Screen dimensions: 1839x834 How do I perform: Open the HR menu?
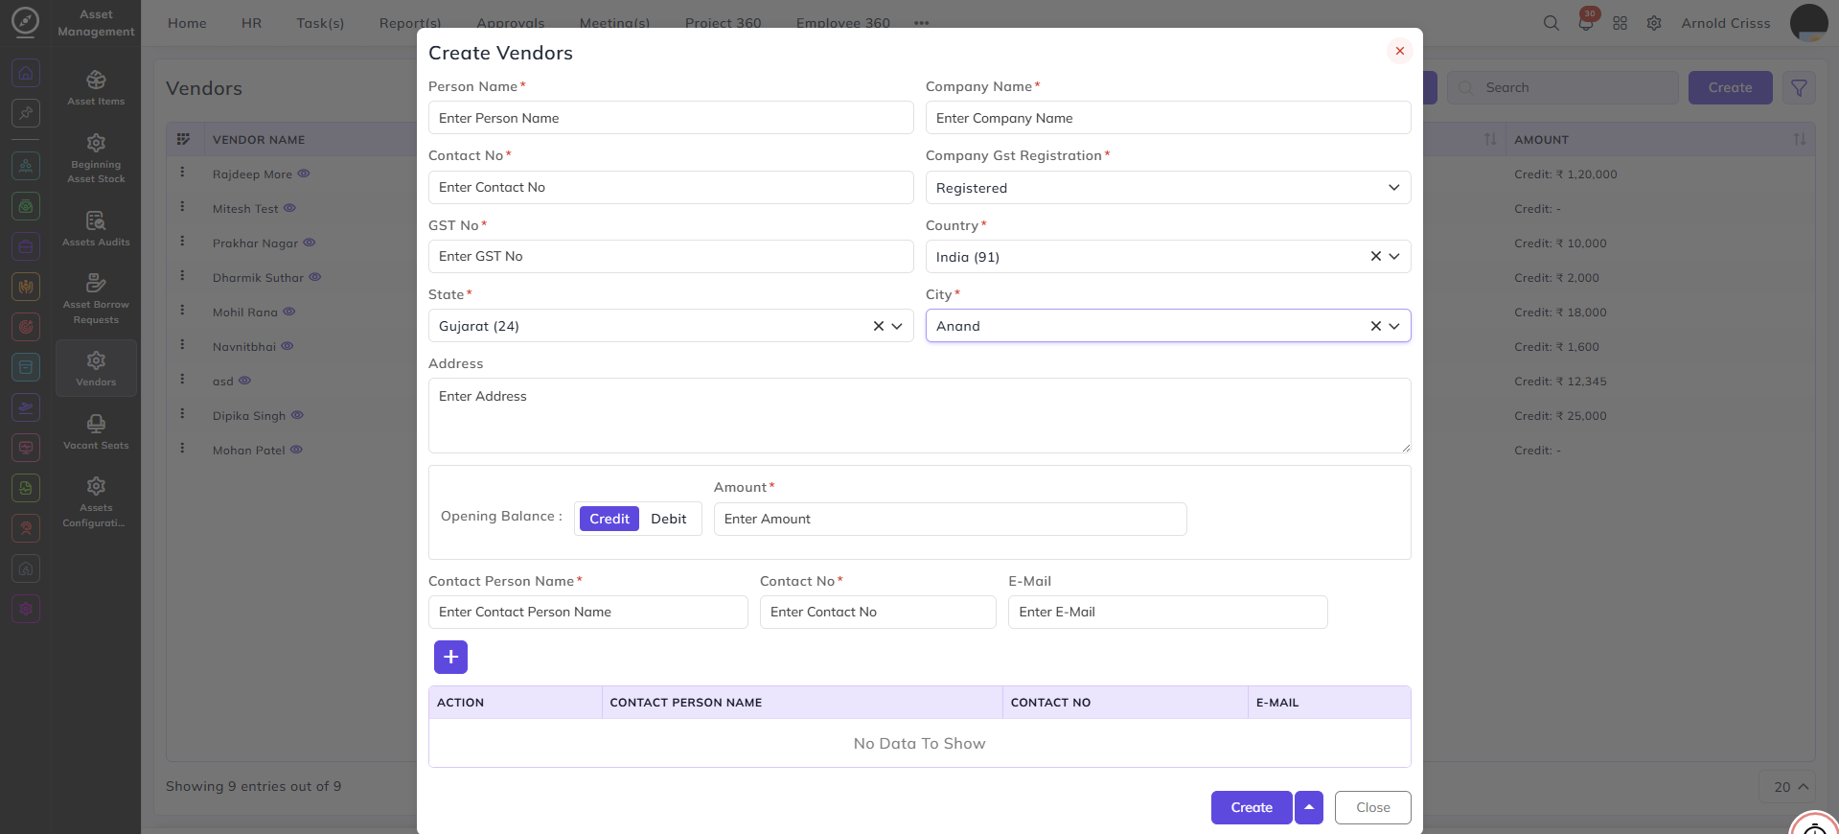(x=251, y=23)
